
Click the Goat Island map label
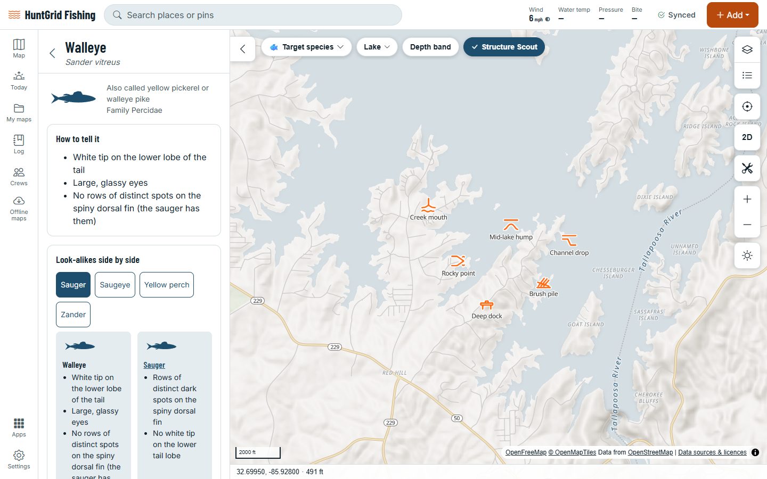click(x=586, y=324)
